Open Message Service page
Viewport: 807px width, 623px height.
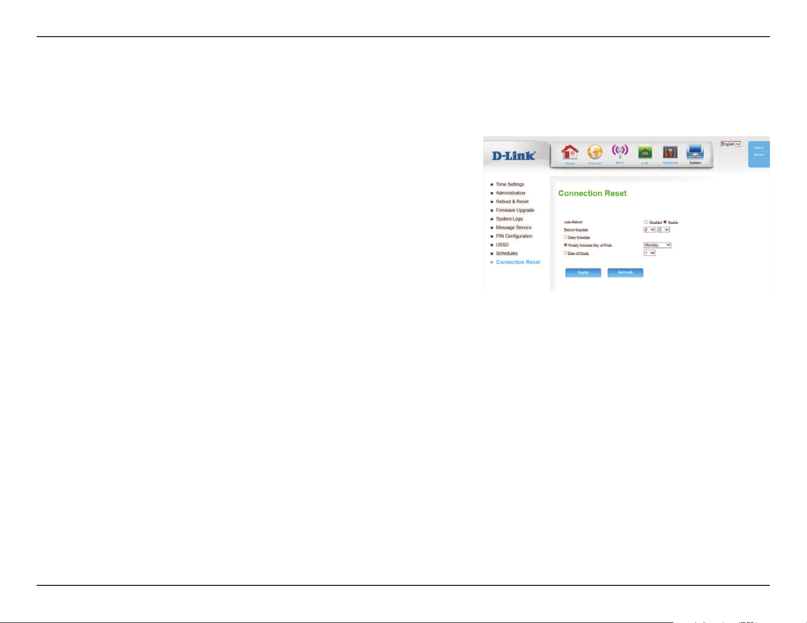514,227
